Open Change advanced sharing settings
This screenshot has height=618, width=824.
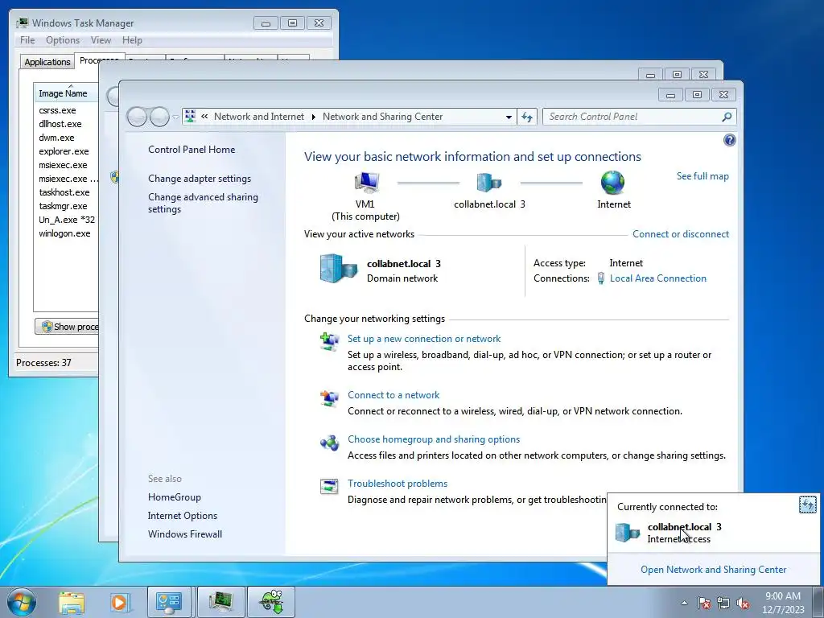pyautogui.click(x=203, y=203)
